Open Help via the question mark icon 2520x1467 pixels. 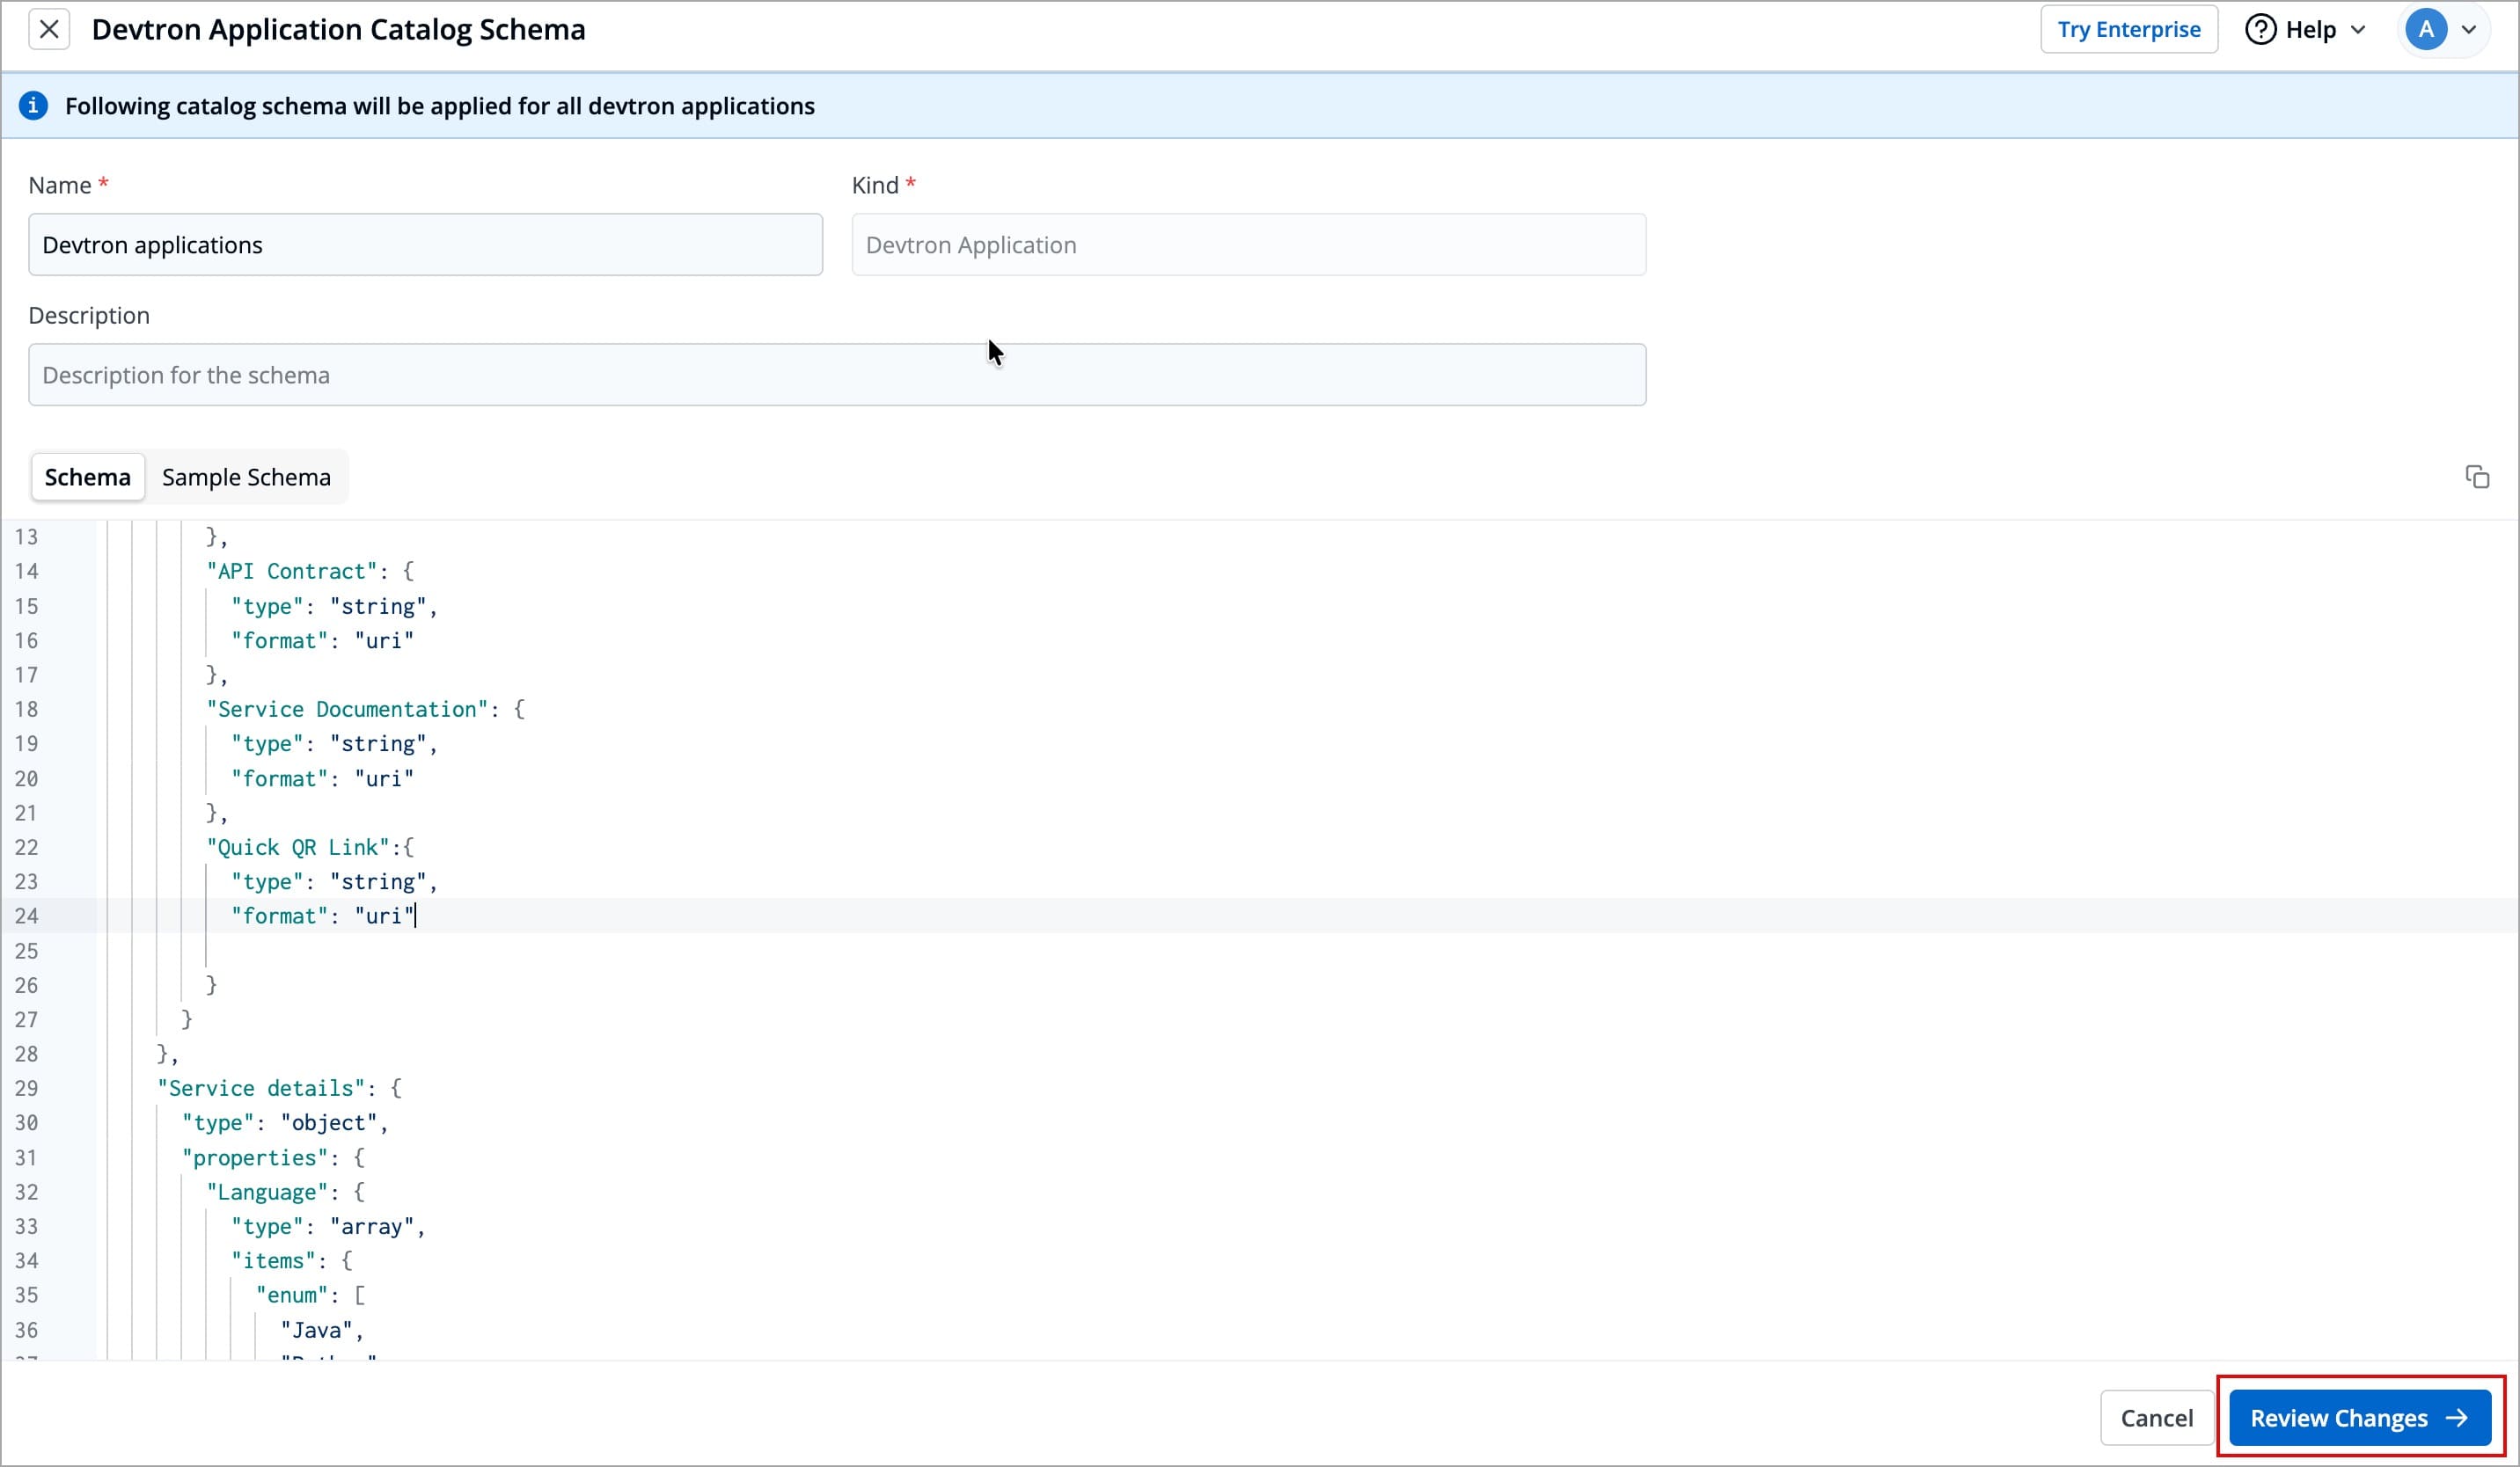pos(2262,29)
